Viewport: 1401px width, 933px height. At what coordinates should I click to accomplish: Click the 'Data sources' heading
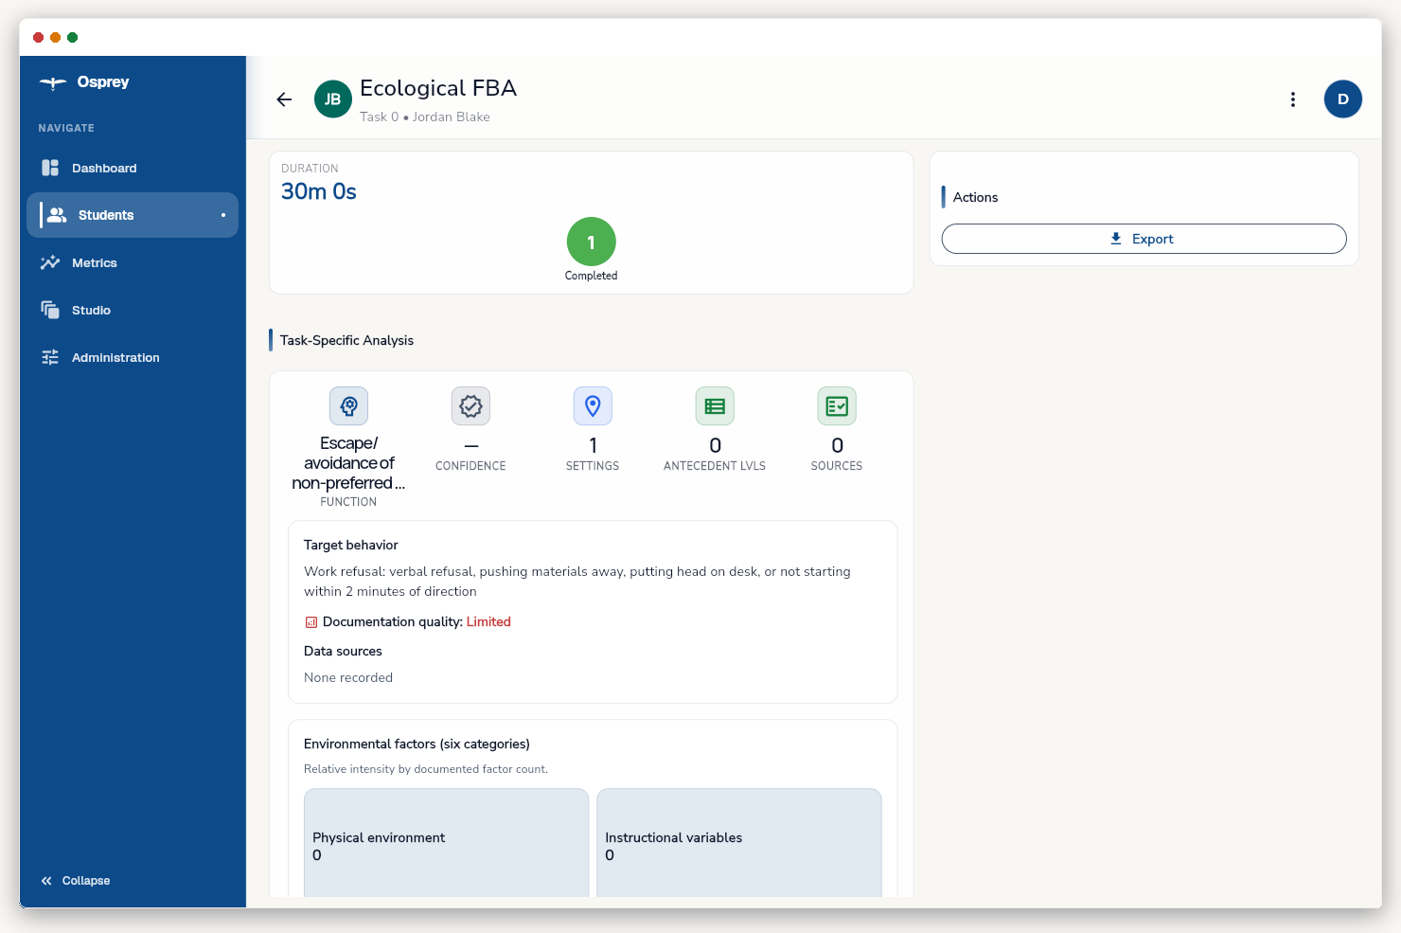coord(343,651)
